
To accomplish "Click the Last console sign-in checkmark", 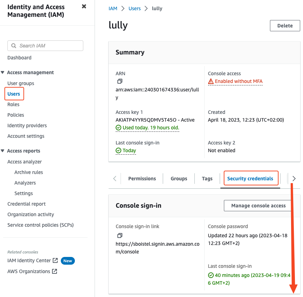I will pyautogui.click(x=118, y=150).
